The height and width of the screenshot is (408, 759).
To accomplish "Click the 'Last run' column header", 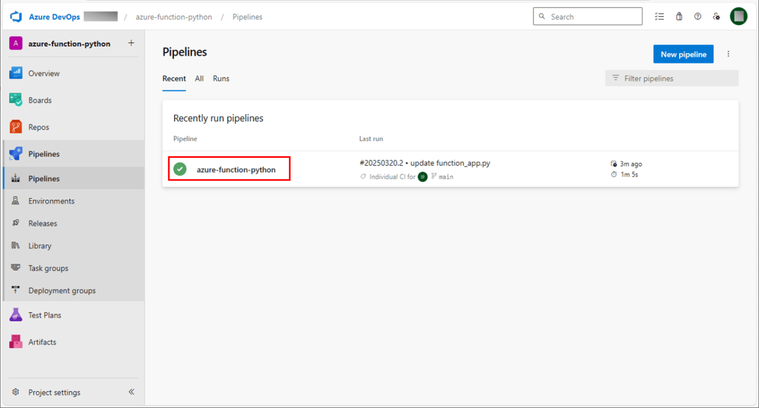I will click(371, 139).
